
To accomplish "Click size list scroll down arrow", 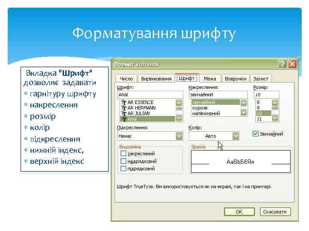I will click(x=275, y=118).
